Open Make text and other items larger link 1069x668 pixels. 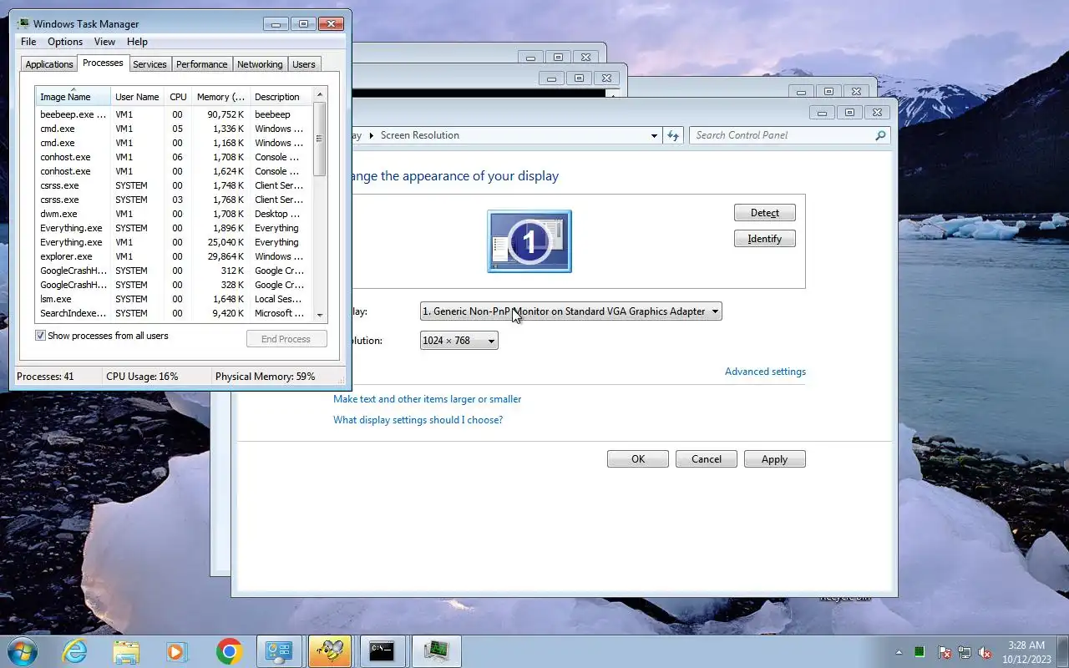427,399
